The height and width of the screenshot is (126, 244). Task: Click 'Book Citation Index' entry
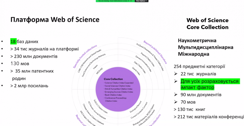click(113, 95)
